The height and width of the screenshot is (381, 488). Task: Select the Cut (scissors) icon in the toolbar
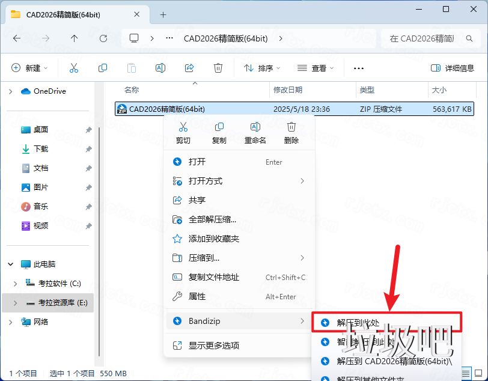tap(73, 67)
